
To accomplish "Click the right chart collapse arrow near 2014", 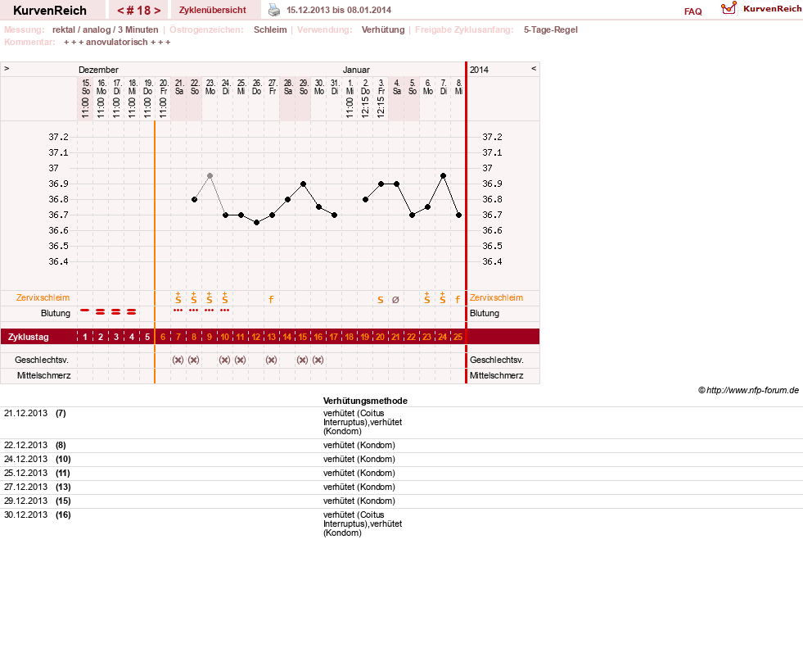I will coord(534,68).
